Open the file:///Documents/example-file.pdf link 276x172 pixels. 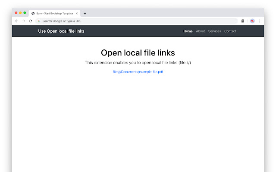(138, 72)
